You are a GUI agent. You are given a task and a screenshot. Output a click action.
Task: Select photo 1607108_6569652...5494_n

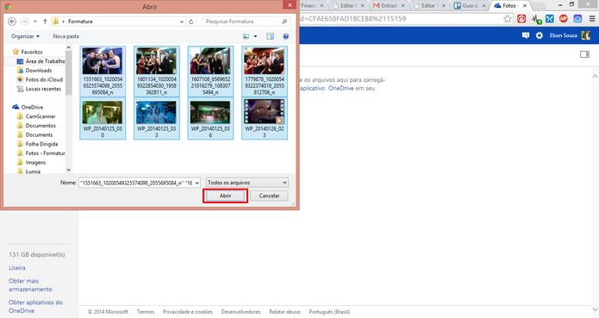pyautogui.click(x=210, y=71)
